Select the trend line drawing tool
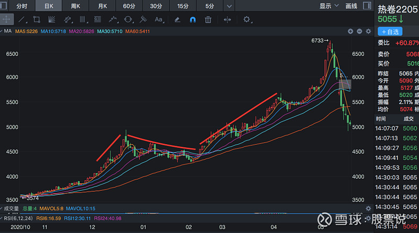Image resolution: width=419 pixels, height=233 pixels. pyautogui.click(x=21, y=19)
